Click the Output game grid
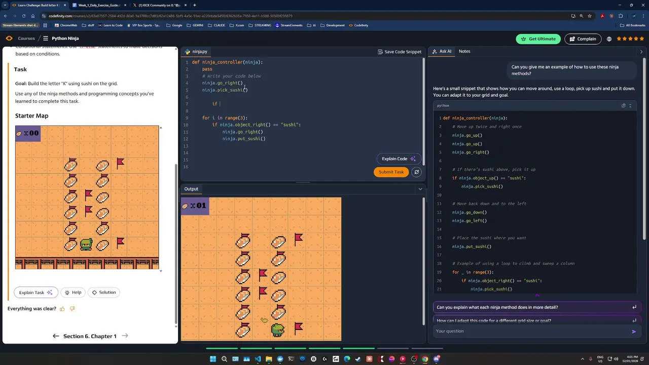The image size is (649, 365). [x=261, y=269]
